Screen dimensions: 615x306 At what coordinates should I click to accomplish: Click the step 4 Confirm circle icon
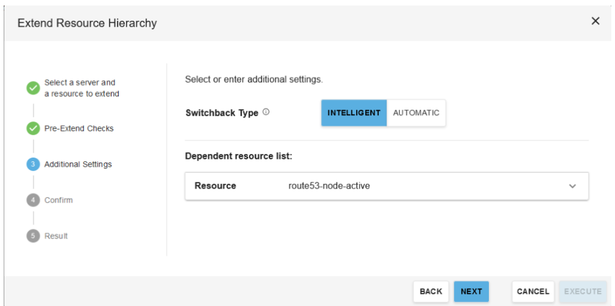tap(33, 200)
